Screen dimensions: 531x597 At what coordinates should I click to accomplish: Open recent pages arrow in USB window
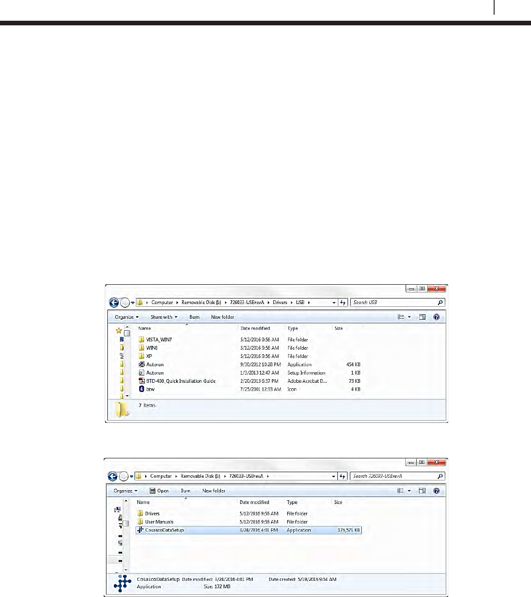point(133,303)
